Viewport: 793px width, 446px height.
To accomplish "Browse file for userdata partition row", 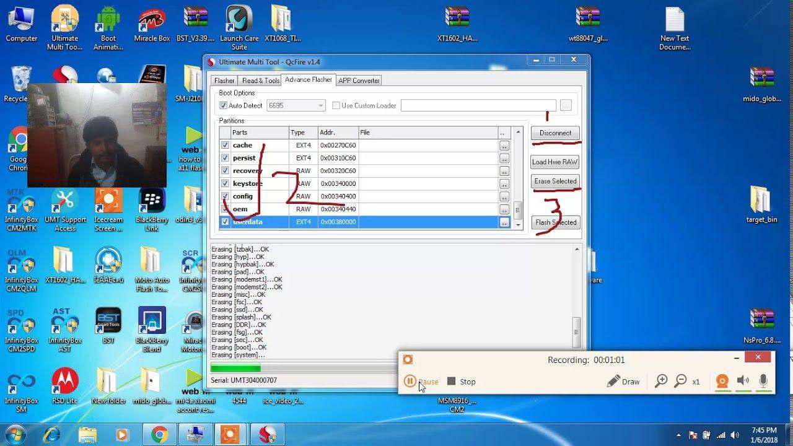I will 504,222.
